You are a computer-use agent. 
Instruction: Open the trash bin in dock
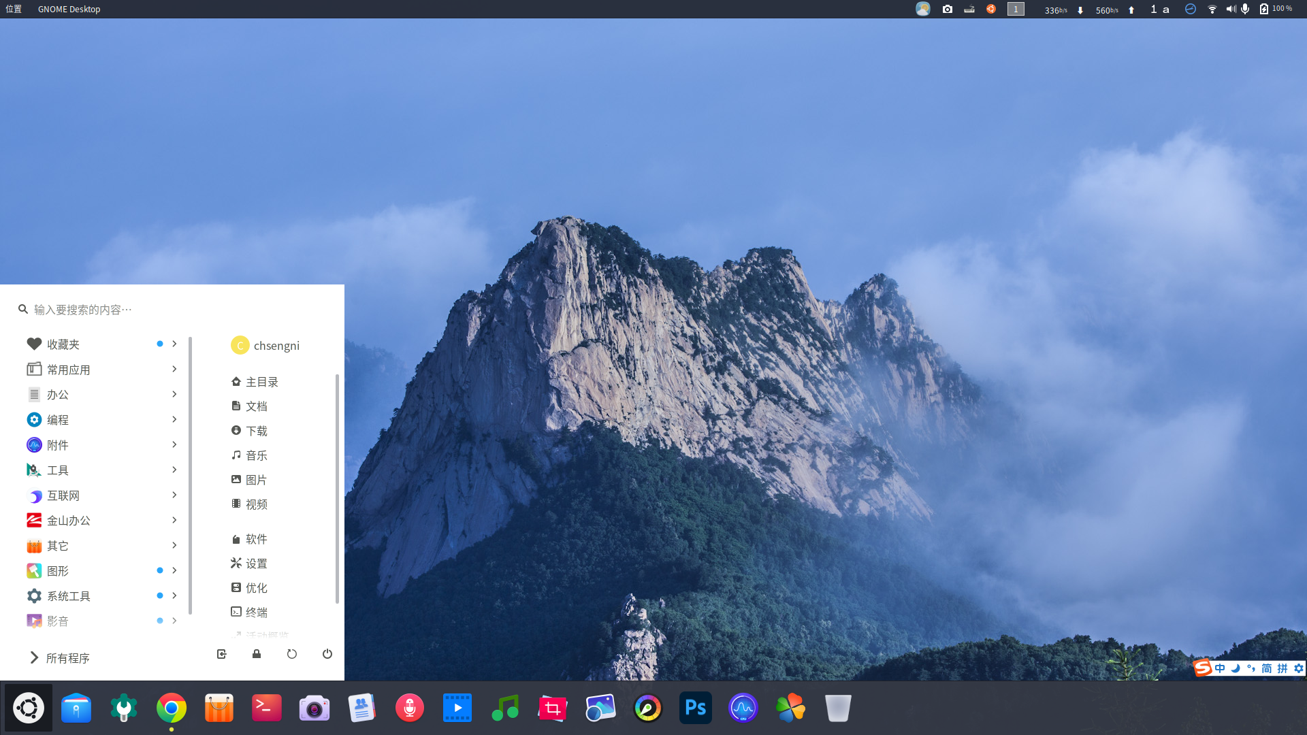click(838, 708)
